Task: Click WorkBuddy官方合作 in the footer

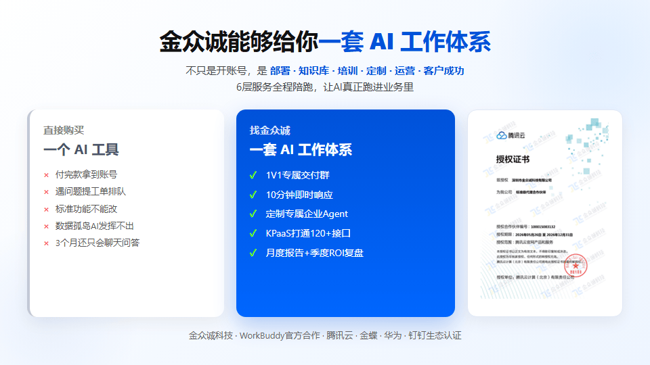Action: (280, 336)
